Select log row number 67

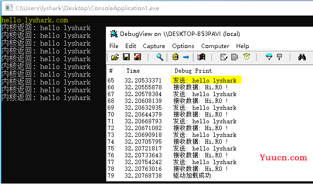click(x=111, y=94)
